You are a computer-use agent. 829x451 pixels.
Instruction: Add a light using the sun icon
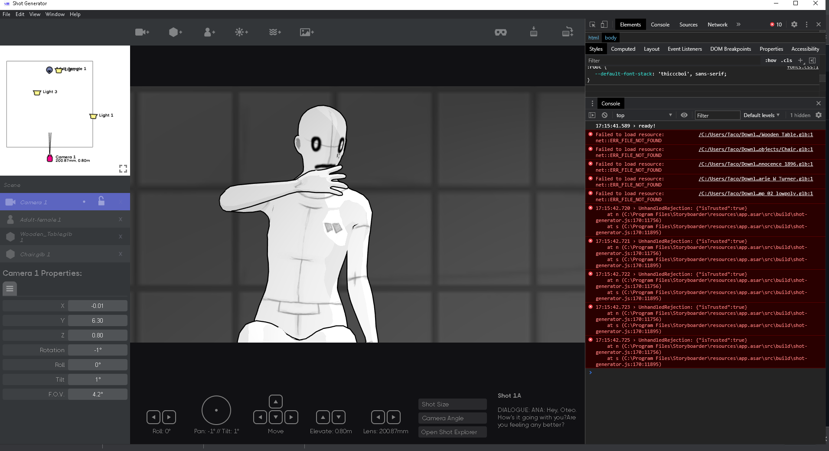click(x=242, y=32)
